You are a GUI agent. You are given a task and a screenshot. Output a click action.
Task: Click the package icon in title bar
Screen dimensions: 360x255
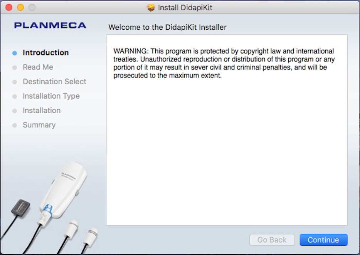pyautogui.click(x=151, y=7)
